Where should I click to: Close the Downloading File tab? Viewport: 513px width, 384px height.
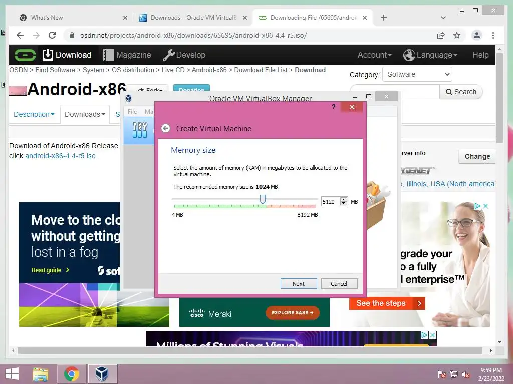point(365,18)
